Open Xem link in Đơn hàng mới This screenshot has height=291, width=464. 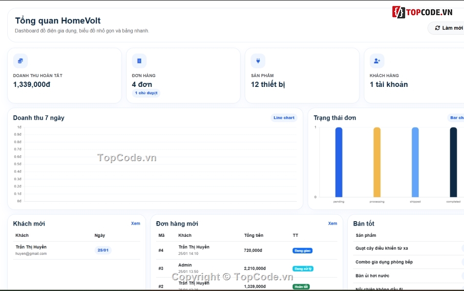pyautogui.click(x=333, y=224)
